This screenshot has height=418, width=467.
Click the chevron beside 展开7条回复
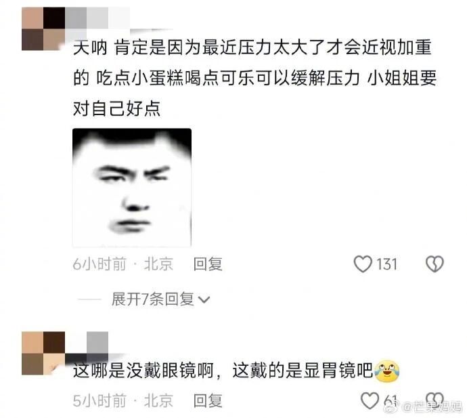tap(204, 299)
